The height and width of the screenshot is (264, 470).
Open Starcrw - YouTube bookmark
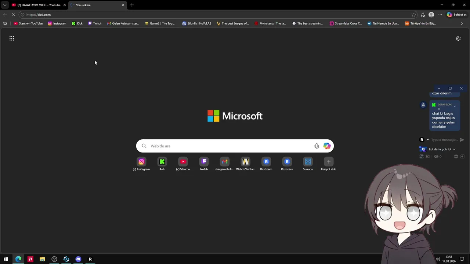click(28, 23)
